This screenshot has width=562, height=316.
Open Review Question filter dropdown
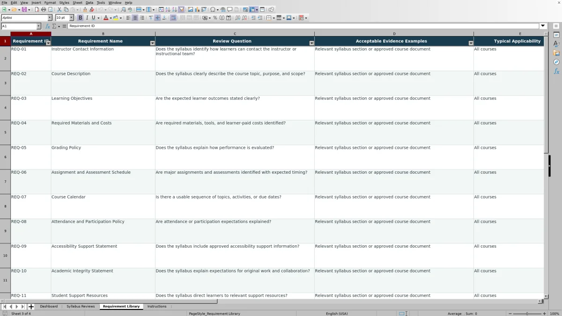[312, 43]
